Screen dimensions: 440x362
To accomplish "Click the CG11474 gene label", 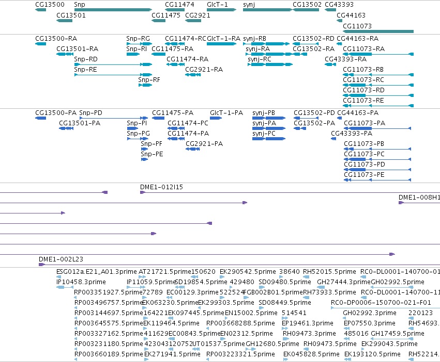I will 179,5.
